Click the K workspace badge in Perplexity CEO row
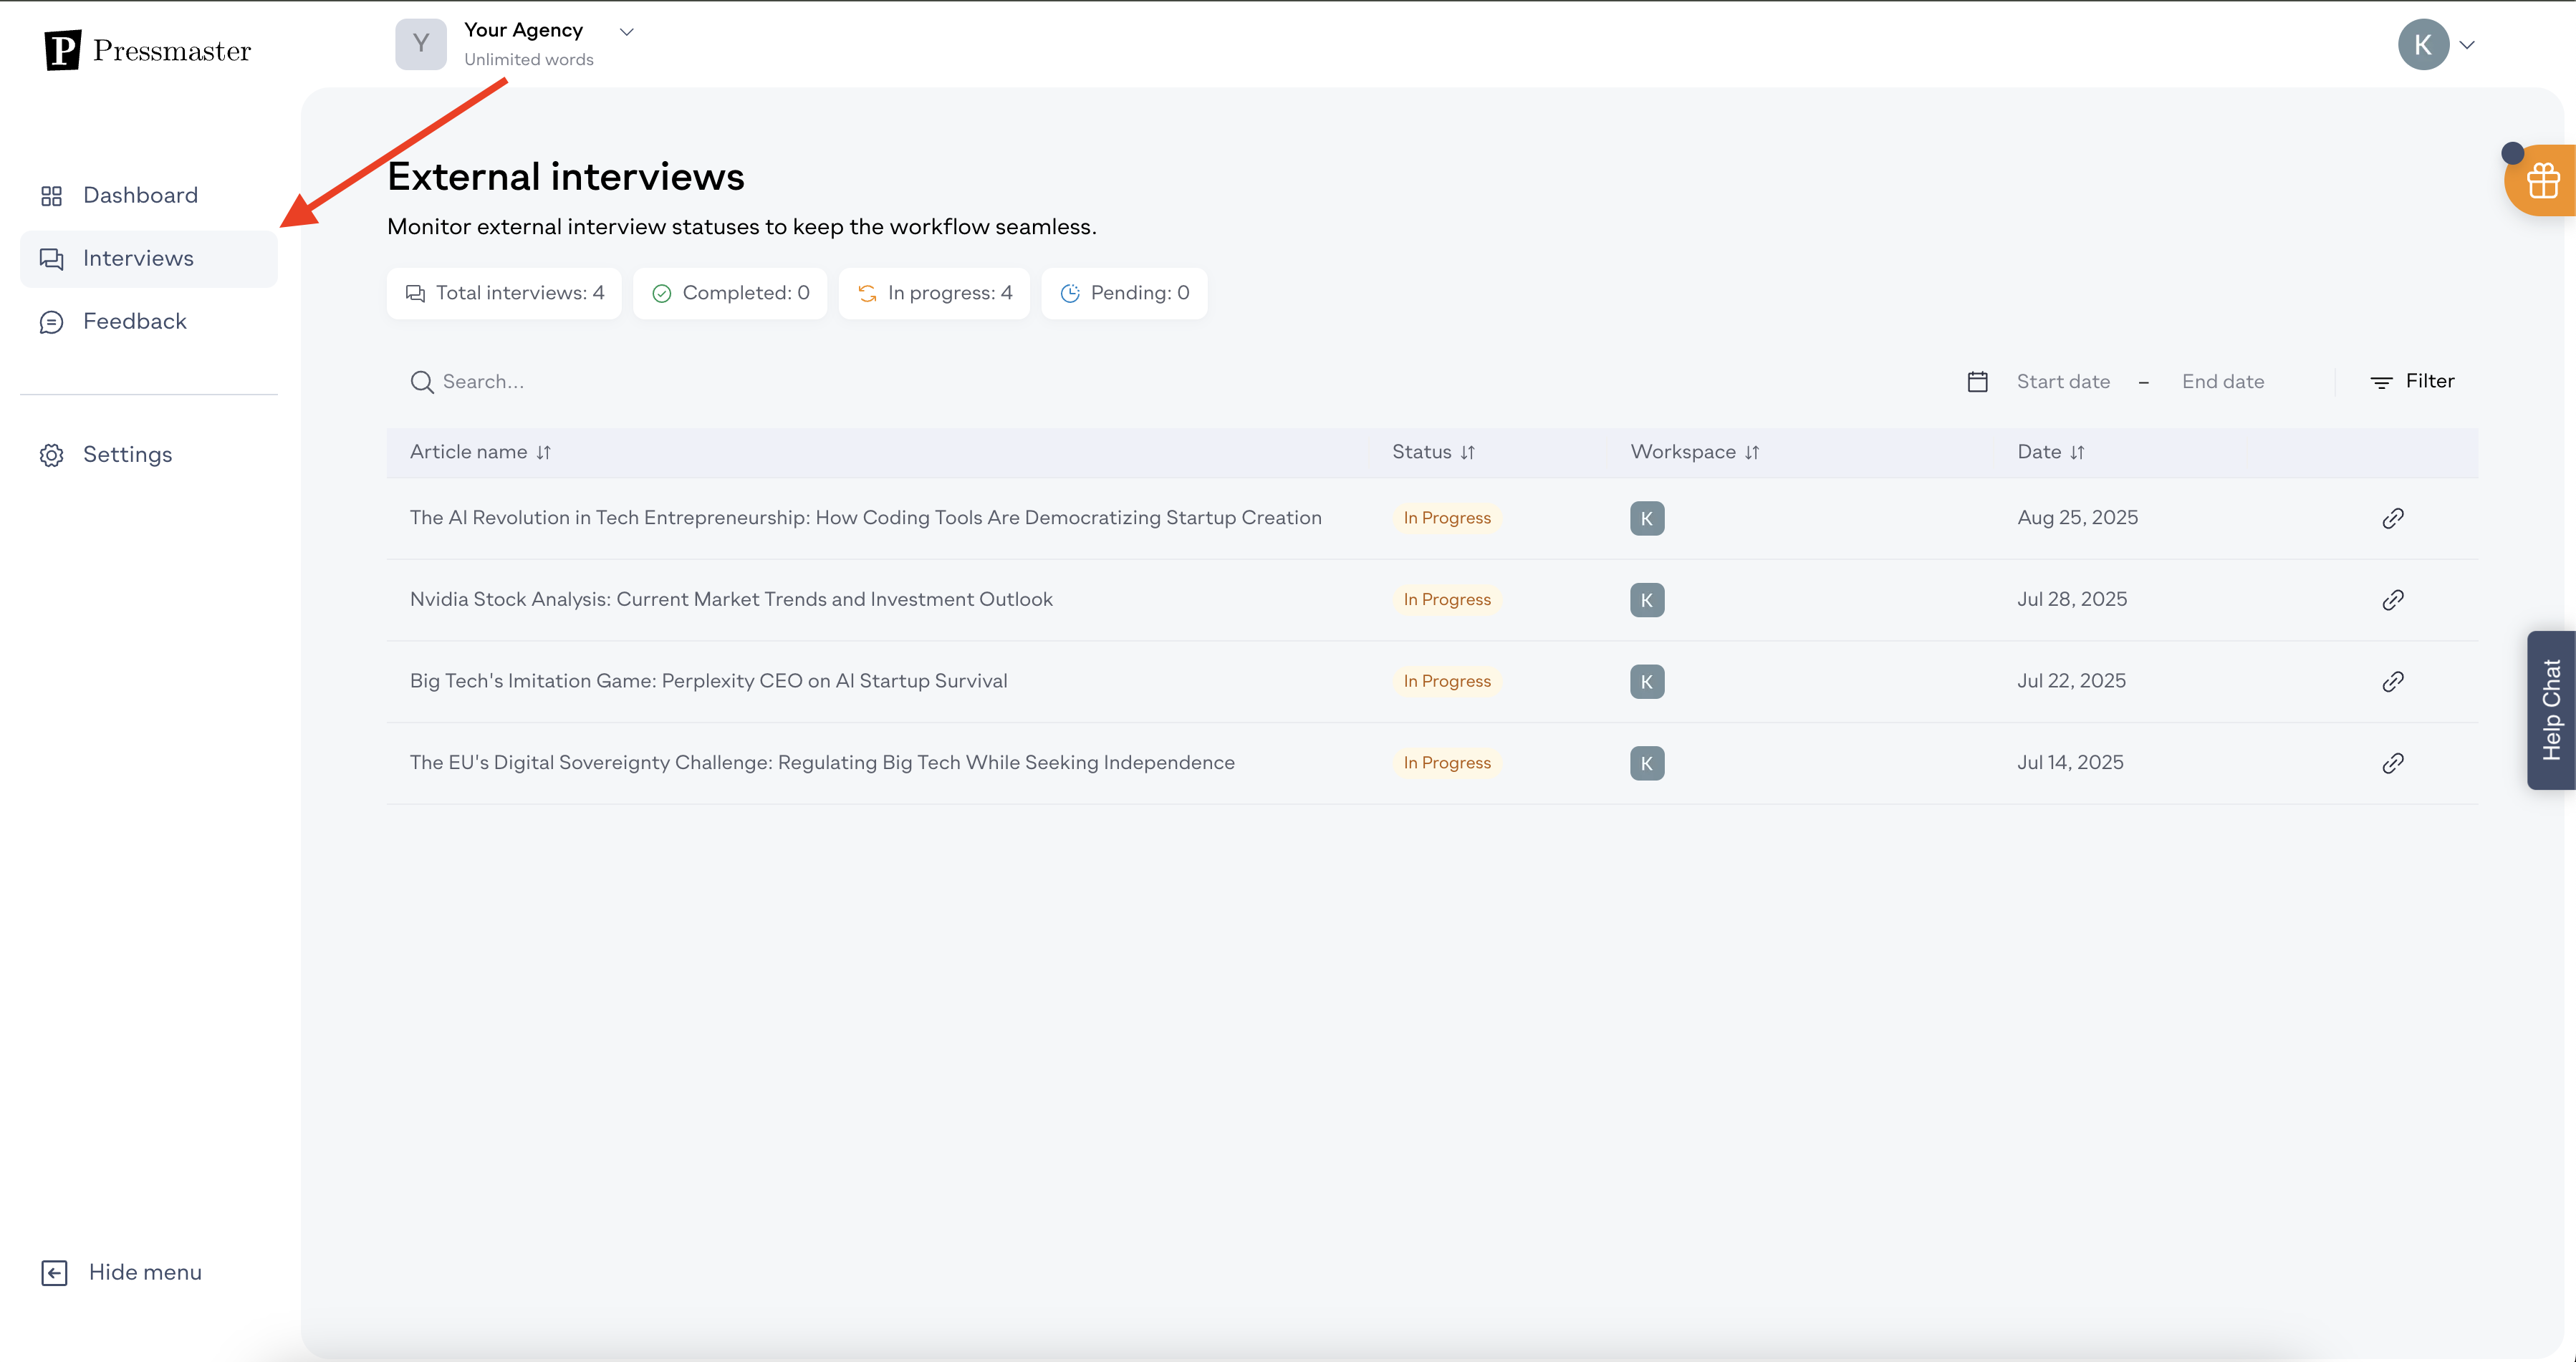The height and width of the screenshot is (1362, 2576). [1646, 682]
